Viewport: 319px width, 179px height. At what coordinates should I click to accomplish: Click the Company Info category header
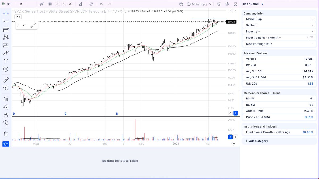[253, 14]
